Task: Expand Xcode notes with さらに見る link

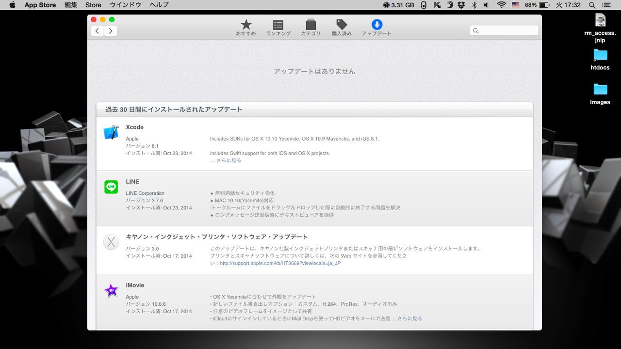Action: point(229,160)
